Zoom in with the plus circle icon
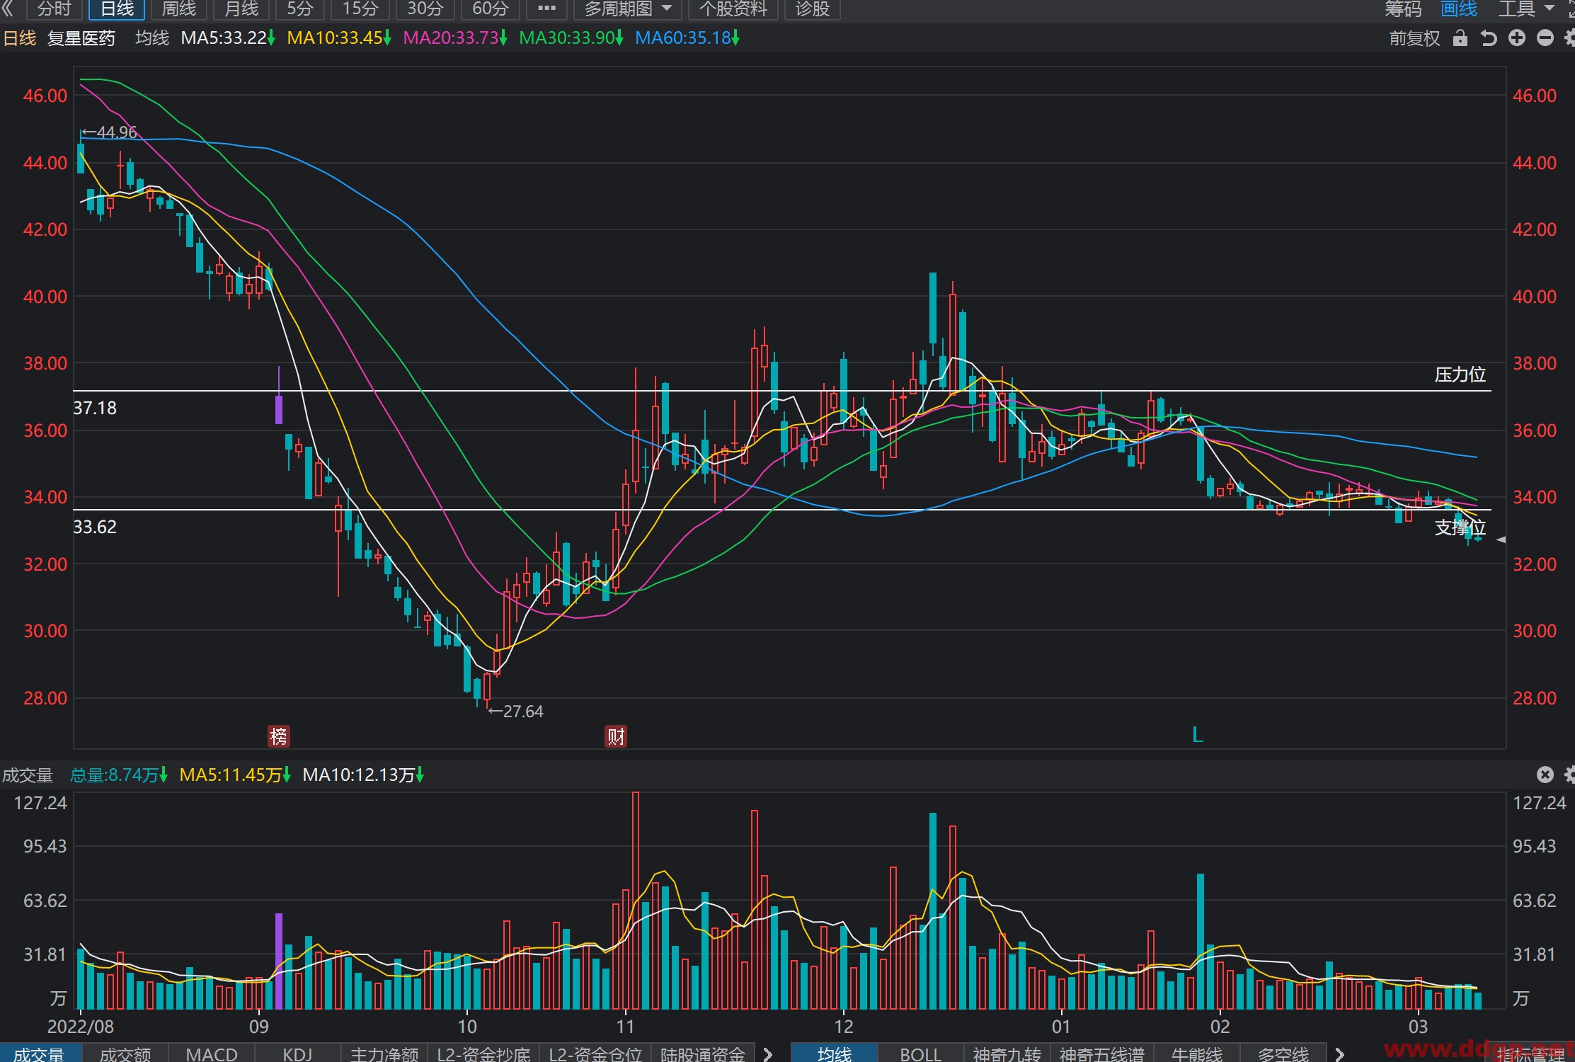The height and width of the screenshot is (1062, 1575). (1517, 38)
